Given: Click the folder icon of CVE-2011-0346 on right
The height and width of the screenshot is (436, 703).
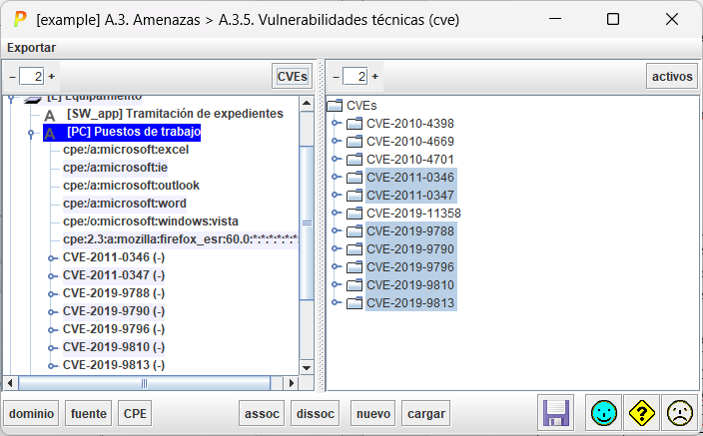Looking at the screenshot, I should click(354, 177).
